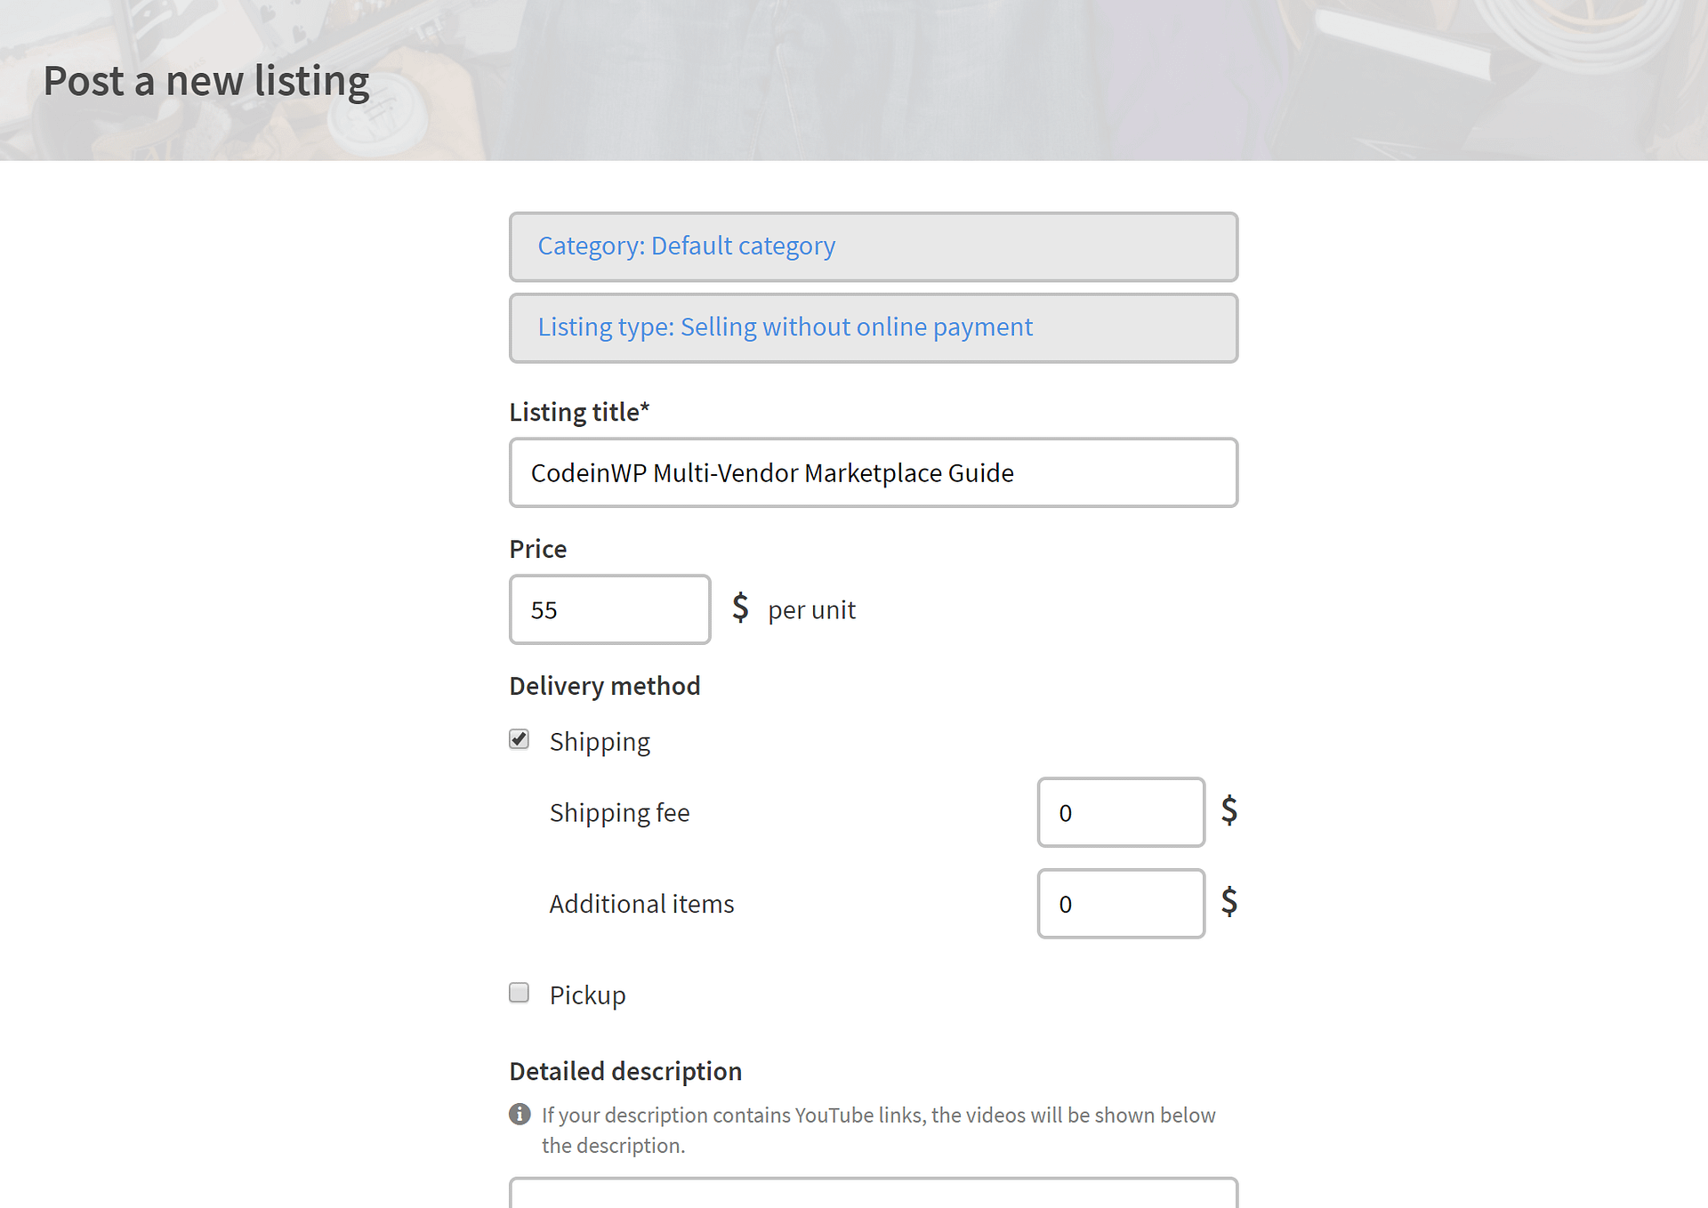1708x1208 pixels.
Task: Click the dollar sign beside Additional items input
Action: 1229,902
